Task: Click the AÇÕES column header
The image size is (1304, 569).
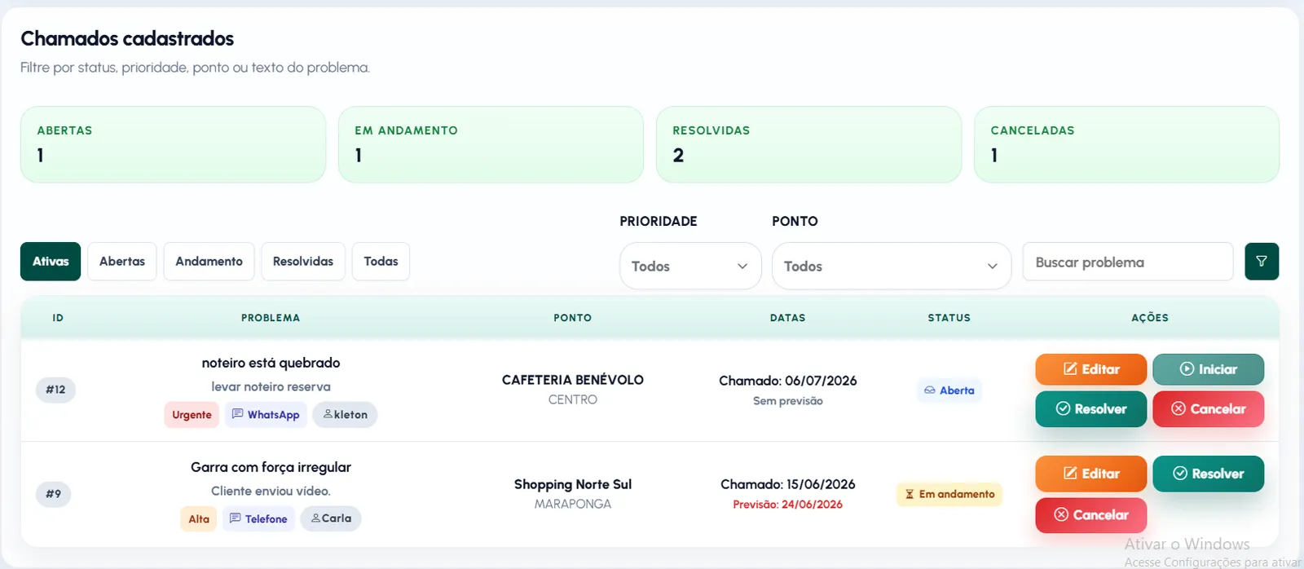Action: (x=1150, y=318)
